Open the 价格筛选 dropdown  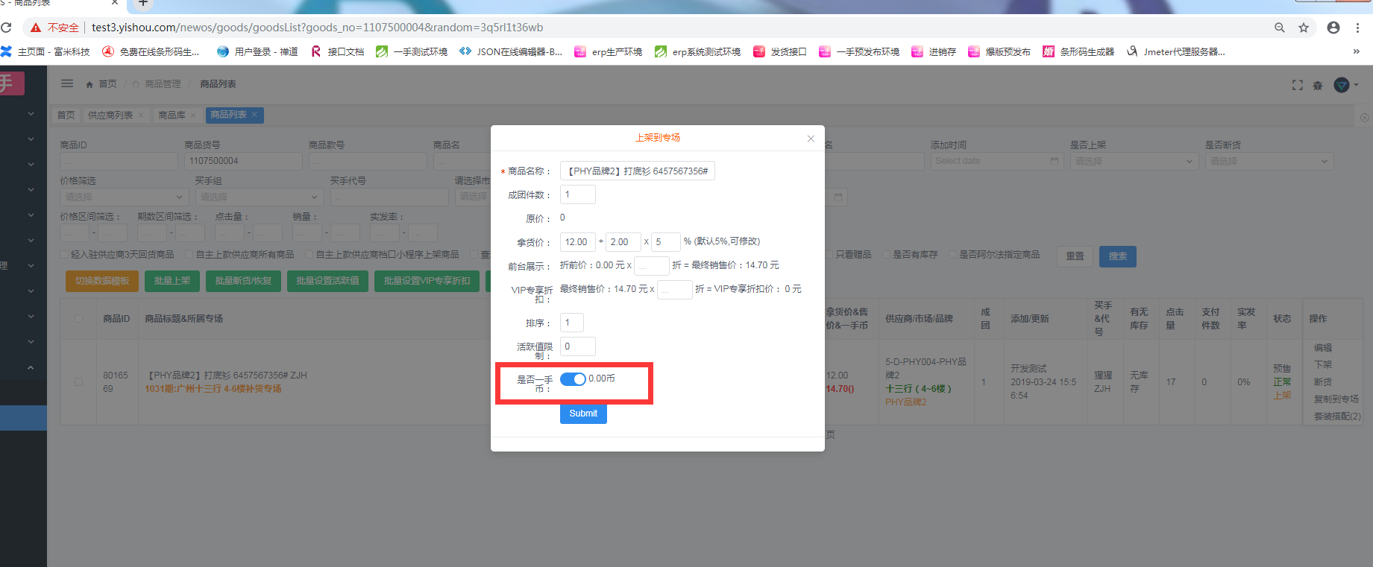pyautogui.click(x=124, y=197)
